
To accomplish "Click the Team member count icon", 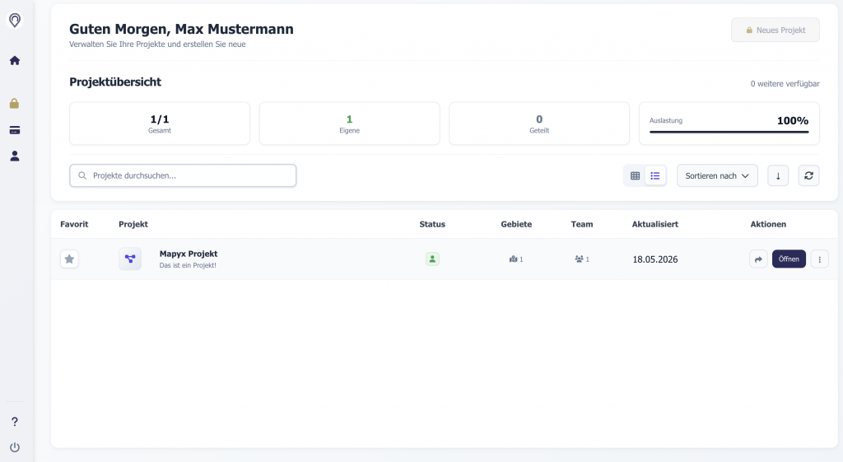I will (x=582, y=259).
